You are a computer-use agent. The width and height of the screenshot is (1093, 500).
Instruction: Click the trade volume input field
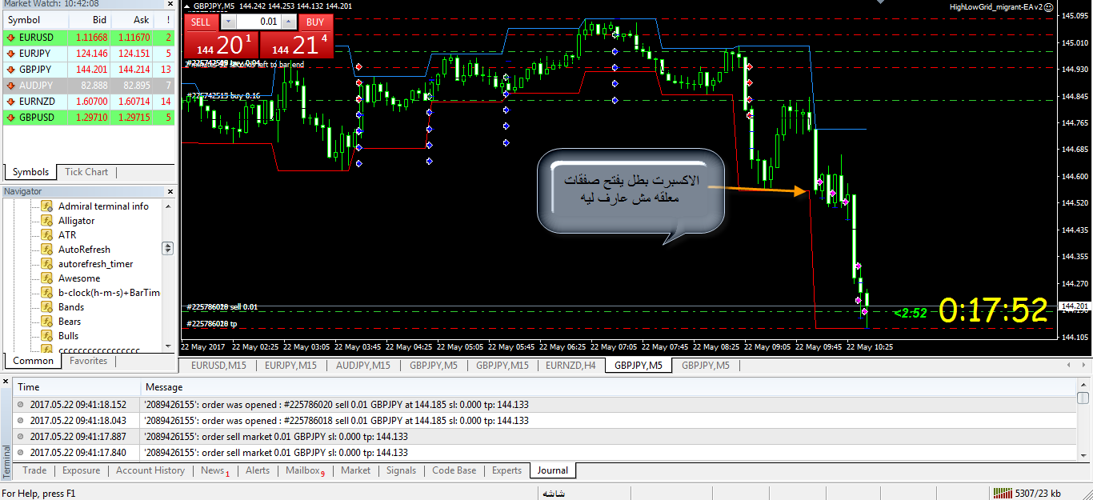point(258,22)
